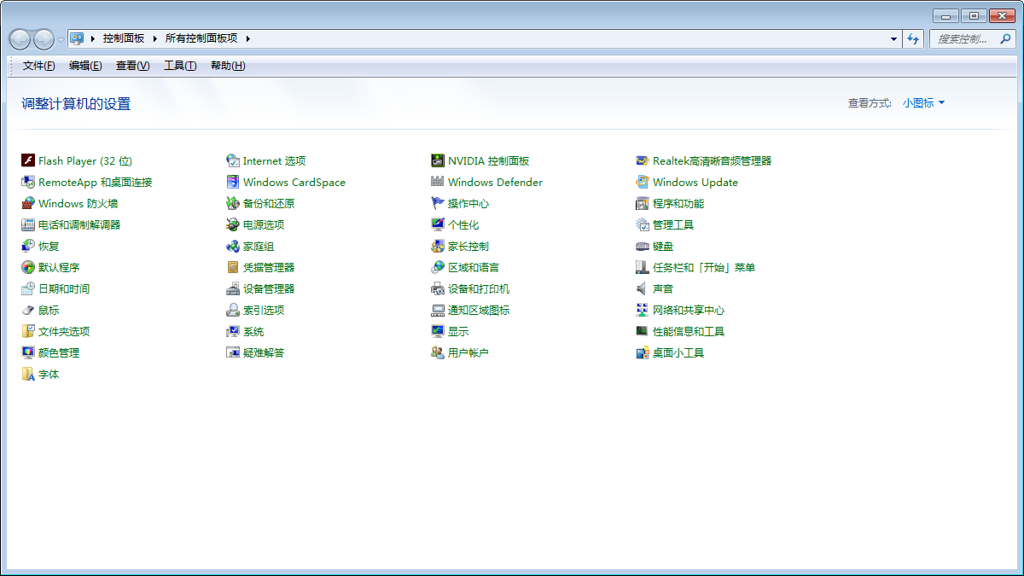Screen dimensions: 1024x576
Task: Open the 凭据管理器 icon
Action: [233, 267]
